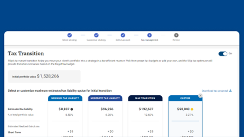Click the yellow dot beside $50,040
Image resolution: width=244 pixels, height=137 pixels.
tap(192, 109)
